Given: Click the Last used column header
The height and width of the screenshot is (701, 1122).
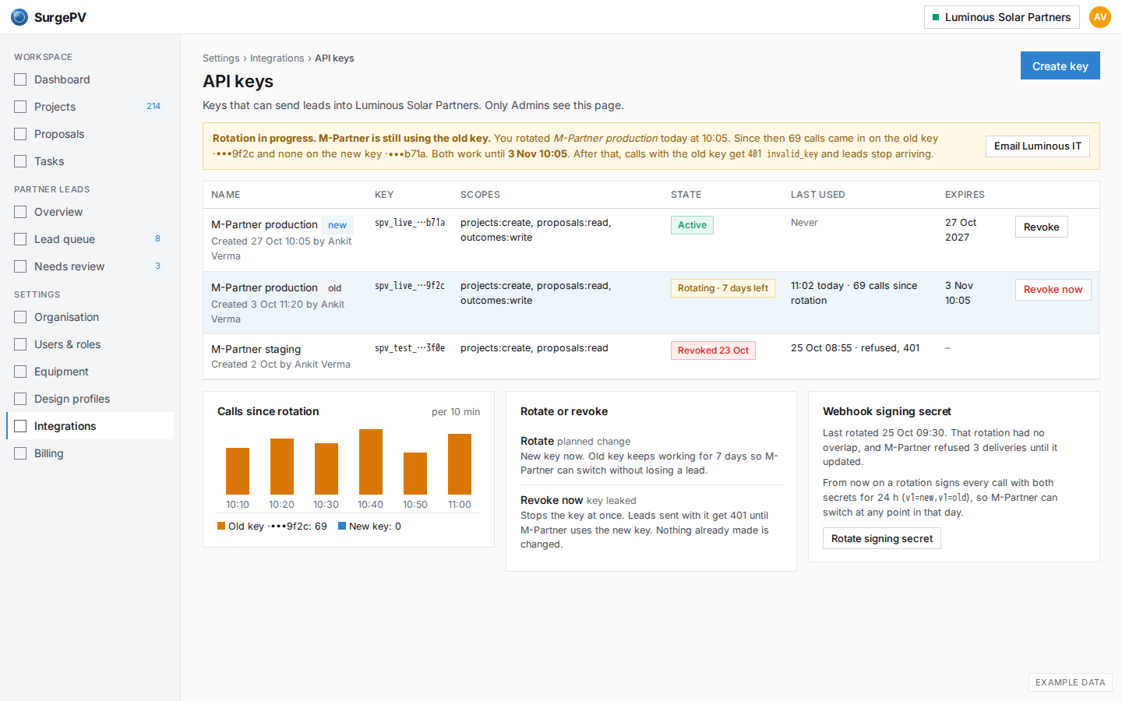Looking at the screenshot, I should coord(818,195).
